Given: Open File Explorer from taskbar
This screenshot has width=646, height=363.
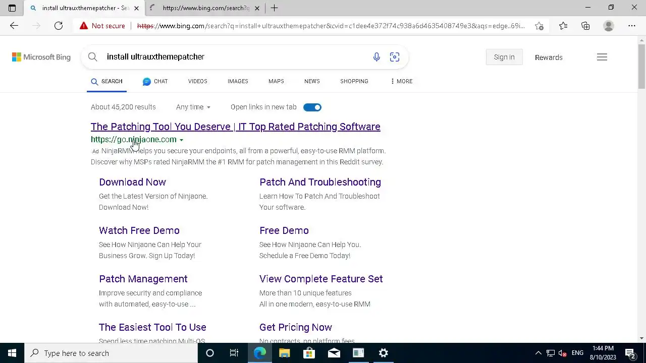Looking at the screenshot, I should (x=285, y=353).
